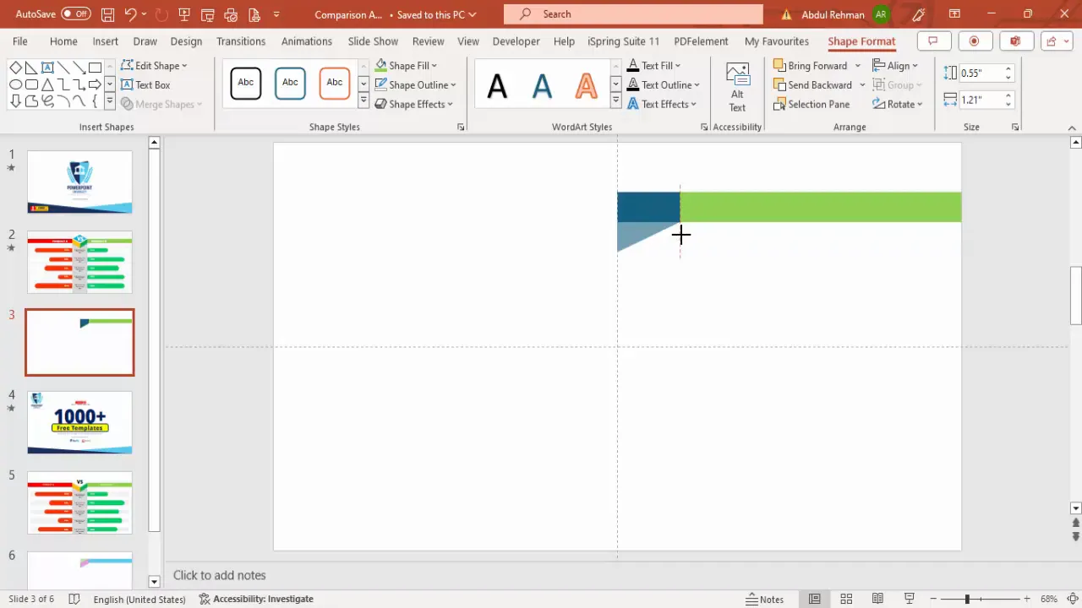Expand the Shape Styles gallery
This screenshot has width=1082, height=608.
[363, 100]
